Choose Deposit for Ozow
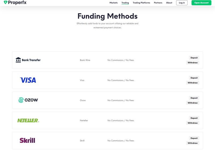215x156 pixels. point(194,98)
